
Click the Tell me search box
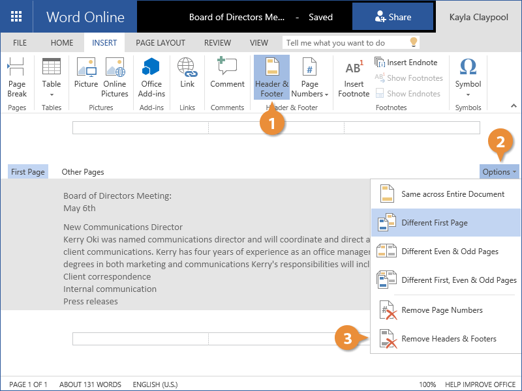coord(346,43)
